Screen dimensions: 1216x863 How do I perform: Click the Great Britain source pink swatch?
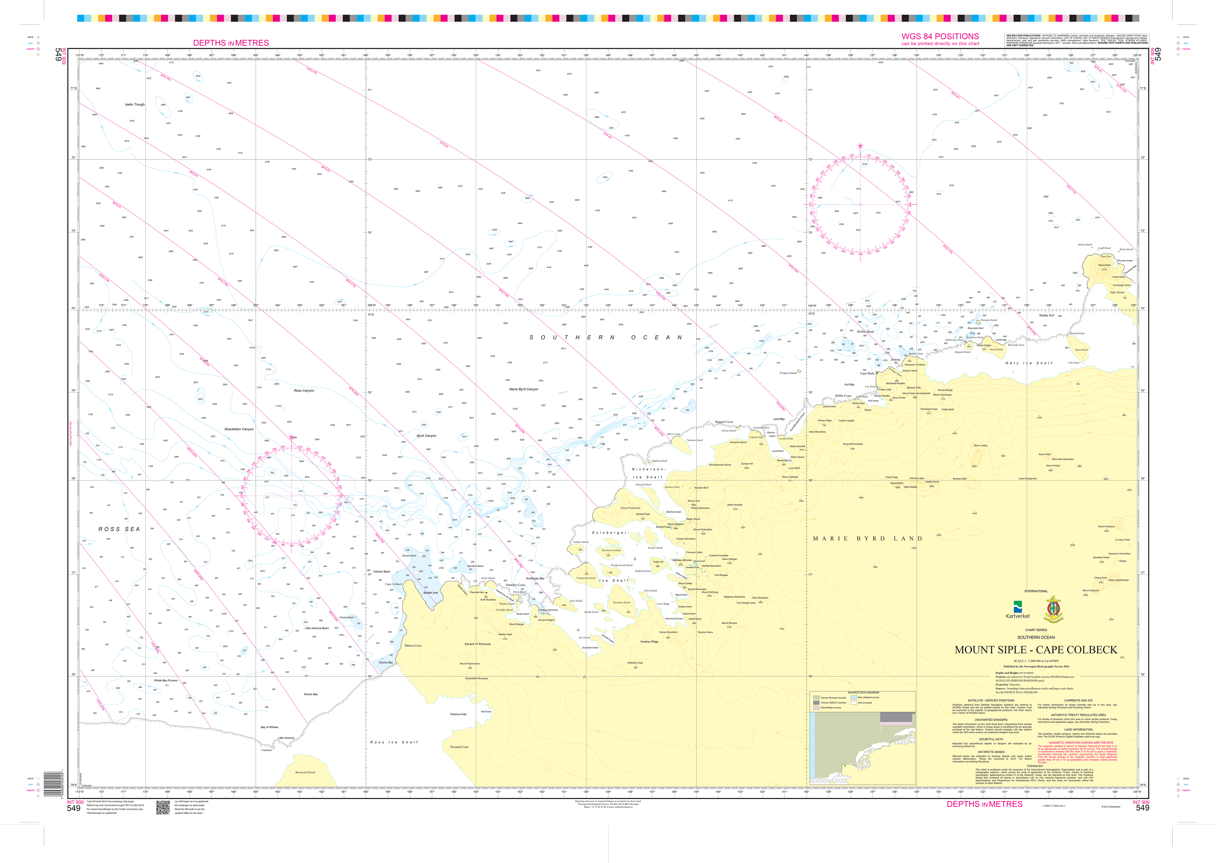tap(816, 708)
